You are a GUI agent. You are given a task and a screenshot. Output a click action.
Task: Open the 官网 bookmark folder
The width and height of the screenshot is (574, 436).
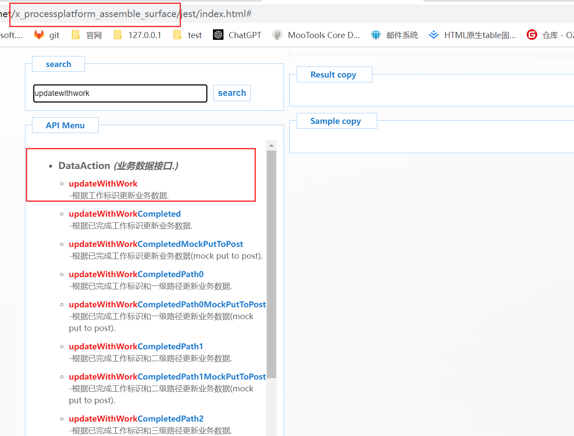87,35
